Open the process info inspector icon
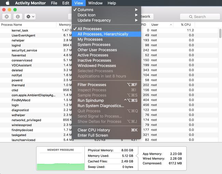The height and width of the screenshot is (174, 222). [x=18, y=17]
